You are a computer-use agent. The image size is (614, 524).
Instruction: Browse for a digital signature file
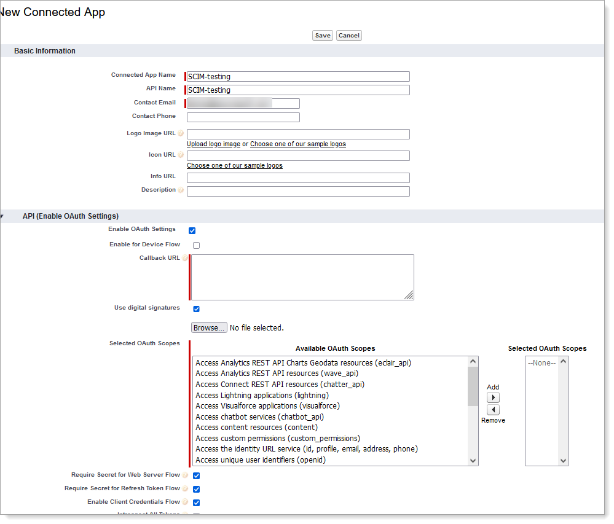[x=209, y=327]
